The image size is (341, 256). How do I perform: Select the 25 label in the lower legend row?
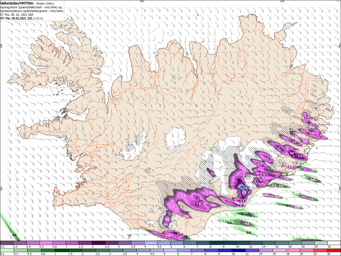[315, 254]
